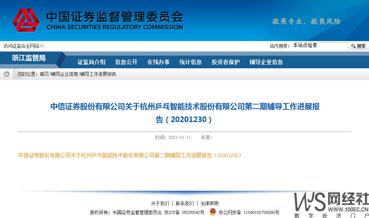
Task: Open the orange 中信证券 report attachment link
Action: pyautogui.click(x=129, y=155)
